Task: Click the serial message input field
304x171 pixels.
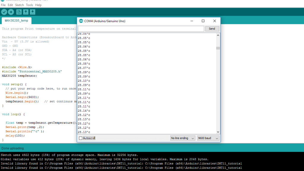Action: point(141,29)
